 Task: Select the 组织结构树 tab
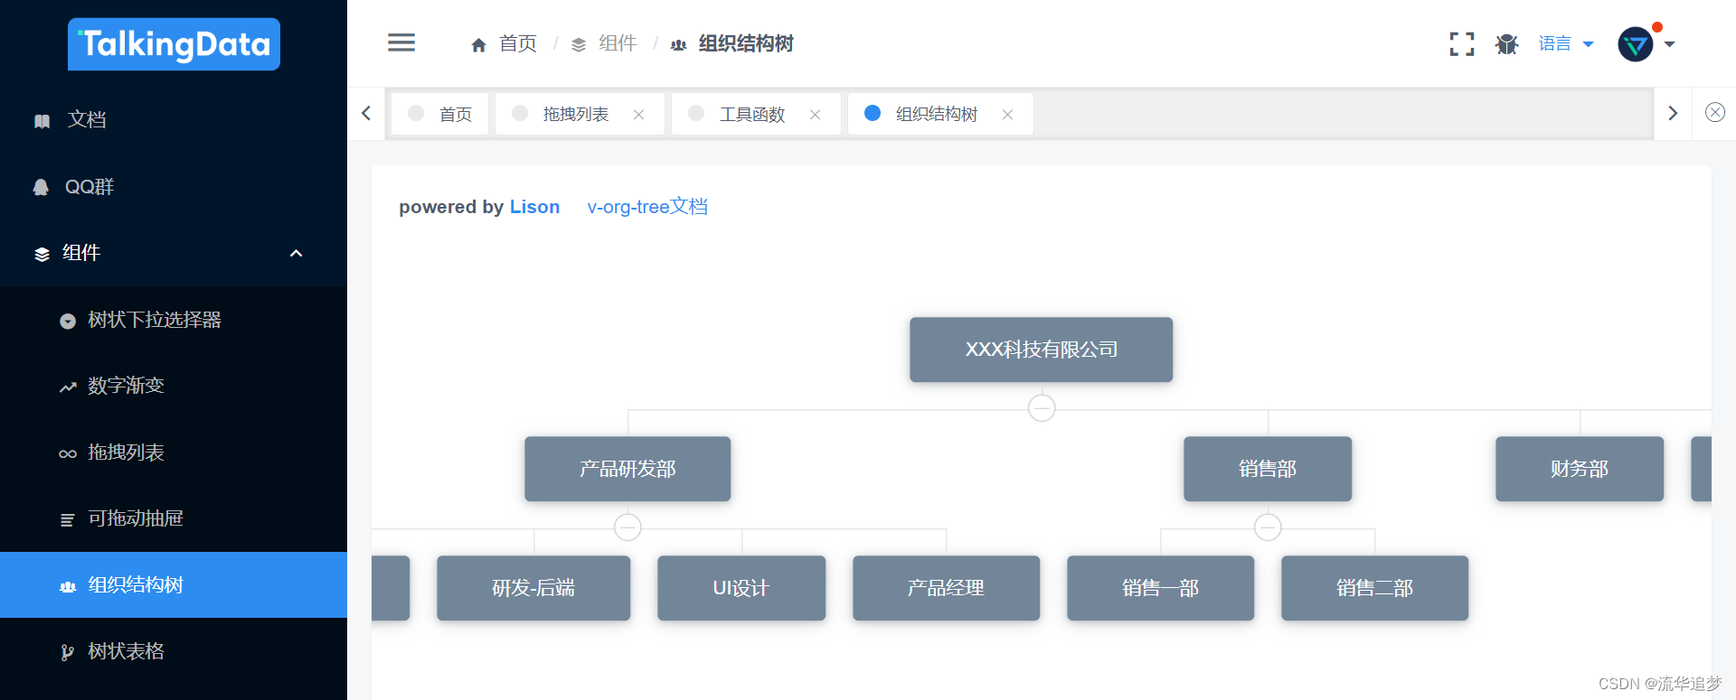[940, 114]
